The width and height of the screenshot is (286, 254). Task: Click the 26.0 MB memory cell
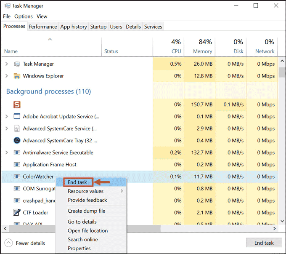pos(199,64)
